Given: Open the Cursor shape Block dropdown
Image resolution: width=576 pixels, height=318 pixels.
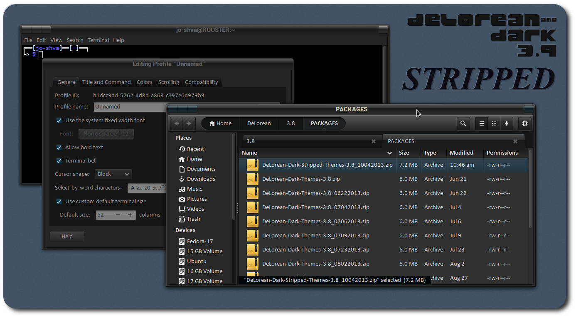Looking at the screenshot, I should pos(113,174).
